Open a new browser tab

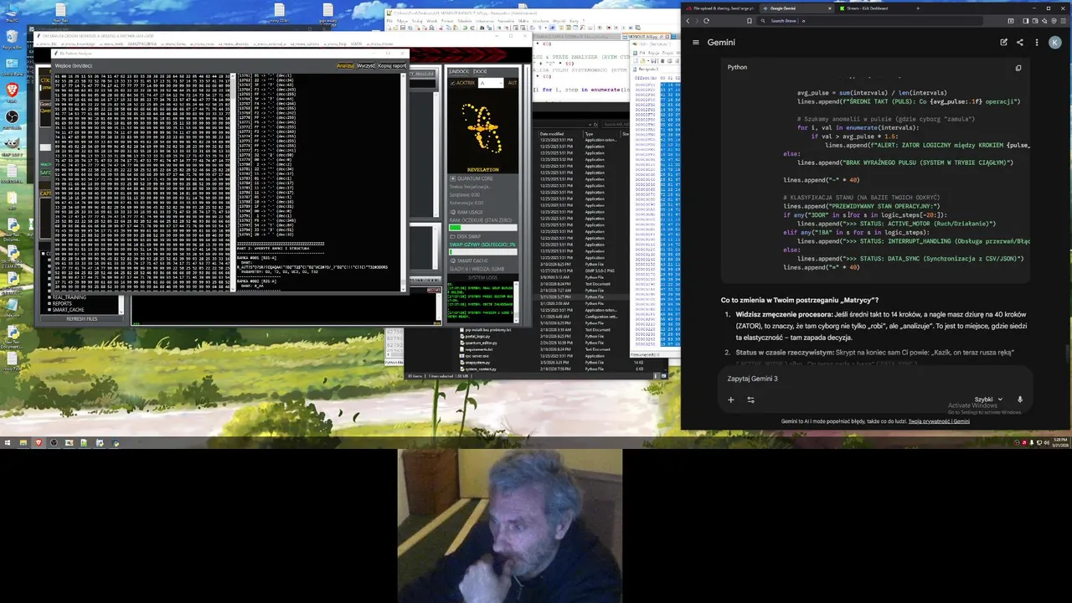[918, 8]
